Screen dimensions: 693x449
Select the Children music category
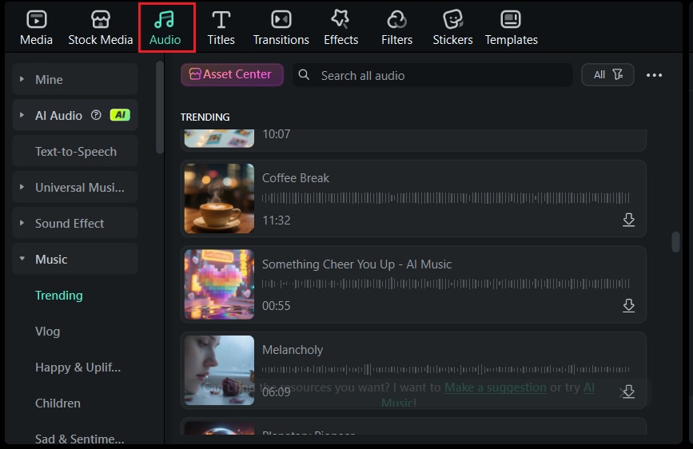pos(58,403)
